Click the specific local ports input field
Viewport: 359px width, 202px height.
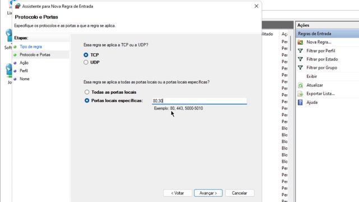(x=200, y=101)
